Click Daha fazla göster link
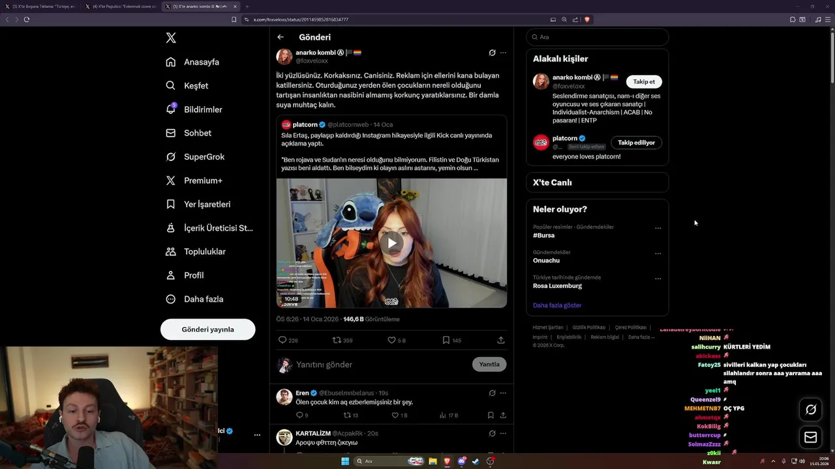835x469 pixels. tap(557, 306)
